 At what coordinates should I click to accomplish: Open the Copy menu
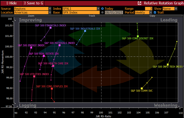(152, 16)
